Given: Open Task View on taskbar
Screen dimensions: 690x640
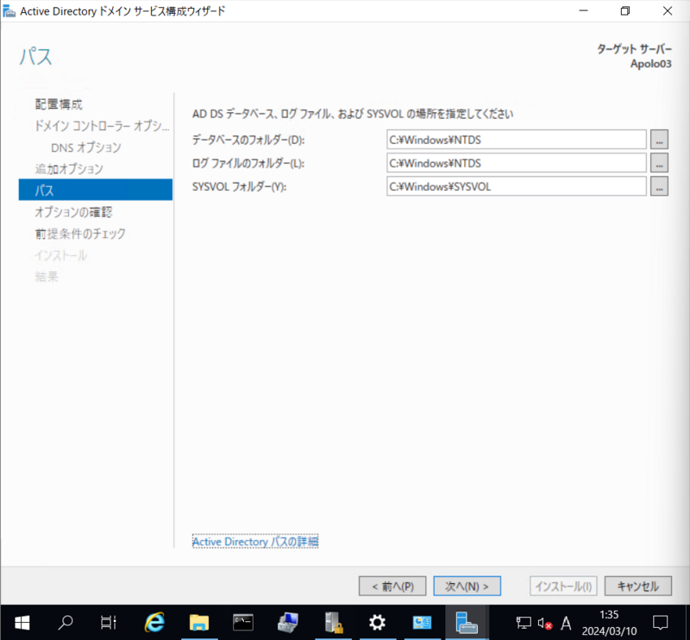Looking at the screenshot, I should tap(108, 623).
